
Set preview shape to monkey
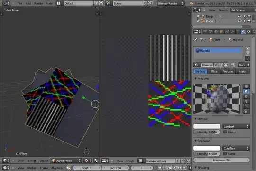coord(246,101)
